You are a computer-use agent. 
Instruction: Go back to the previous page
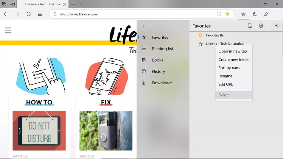pos(6,14)
